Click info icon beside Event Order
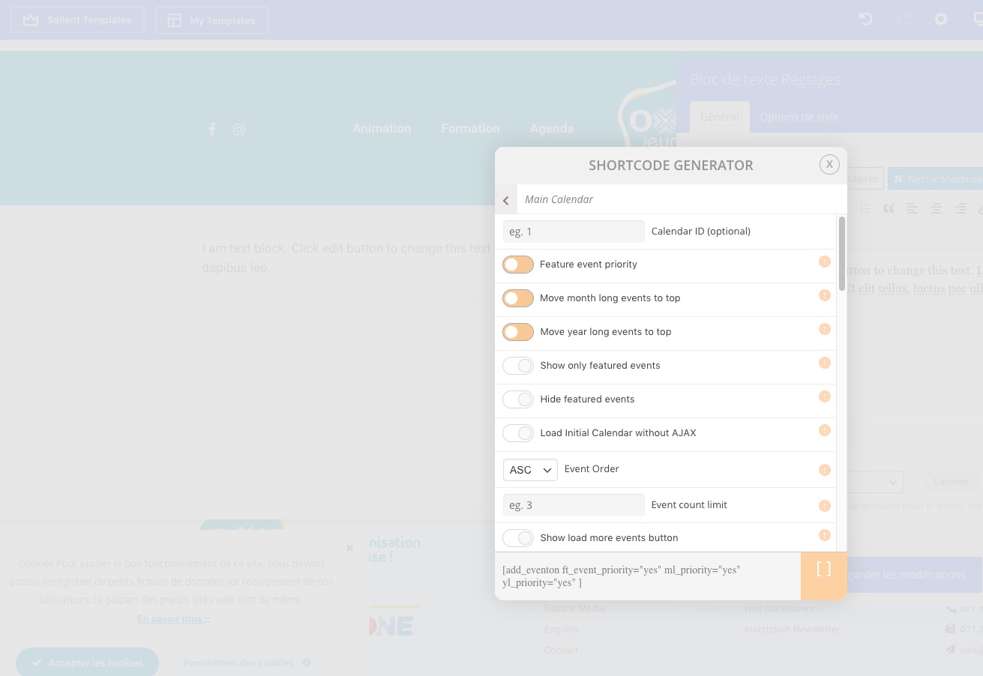The height and width of the screenshot is (676, 983). 825,470
